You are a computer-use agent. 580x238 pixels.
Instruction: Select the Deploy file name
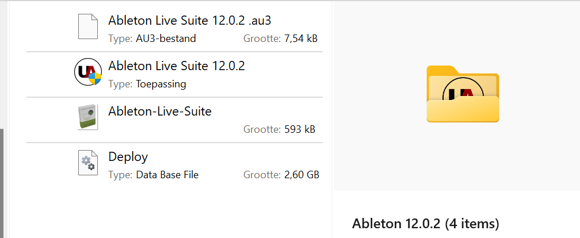coord(128,157)
